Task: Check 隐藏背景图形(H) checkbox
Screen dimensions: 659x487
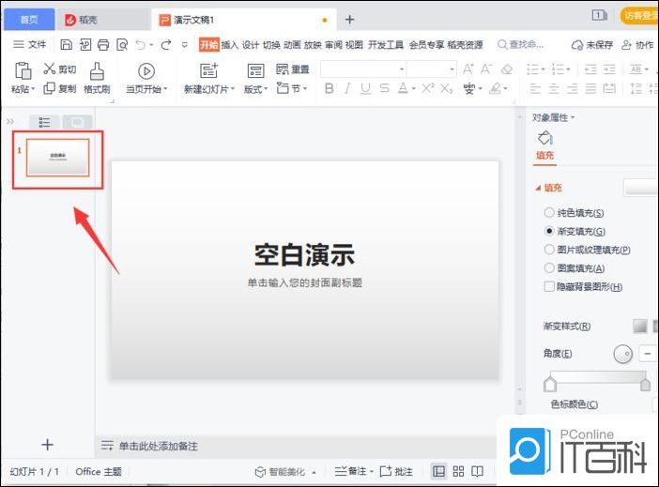Action: pos(549,286)
